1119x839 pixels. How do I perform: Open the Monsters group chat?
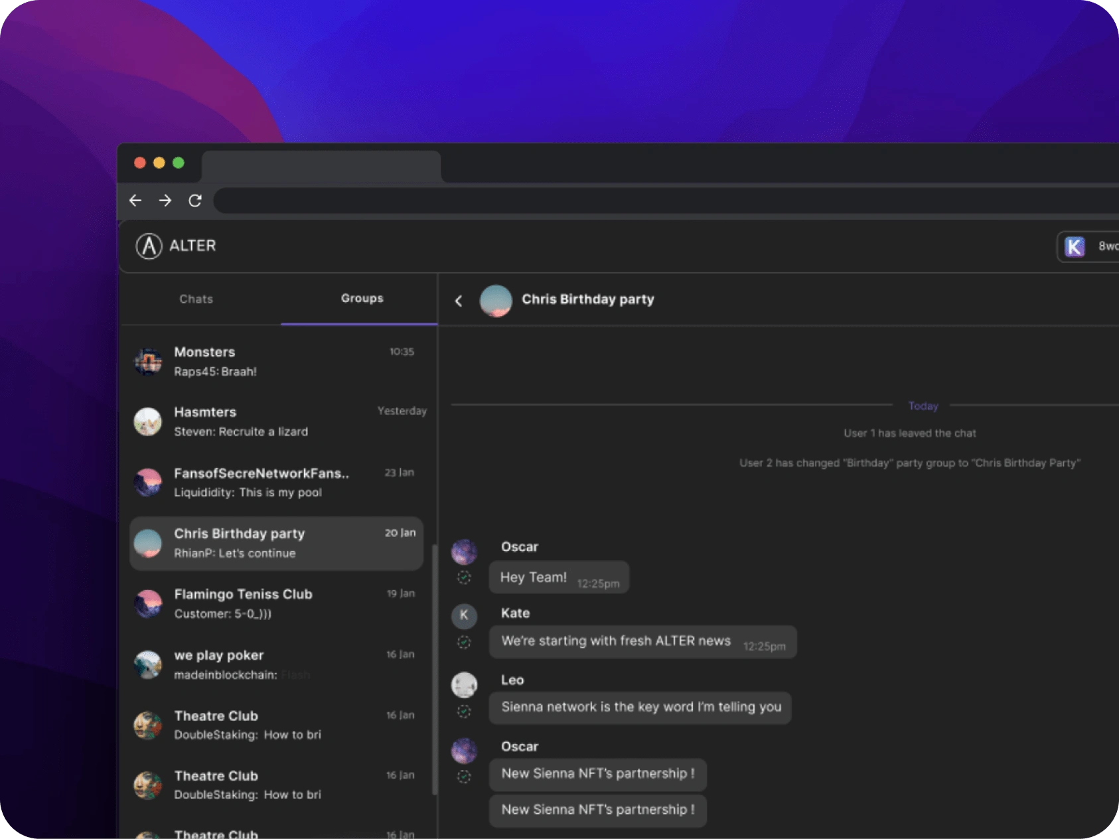pos(277,362)
